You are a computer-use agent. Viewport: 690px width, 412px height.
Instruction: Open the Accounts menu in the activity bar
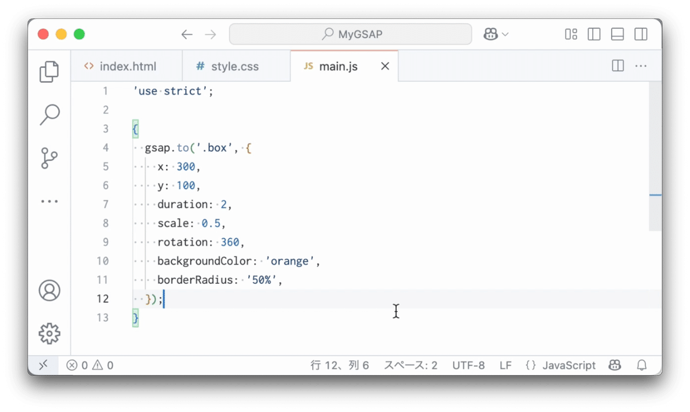49,291
